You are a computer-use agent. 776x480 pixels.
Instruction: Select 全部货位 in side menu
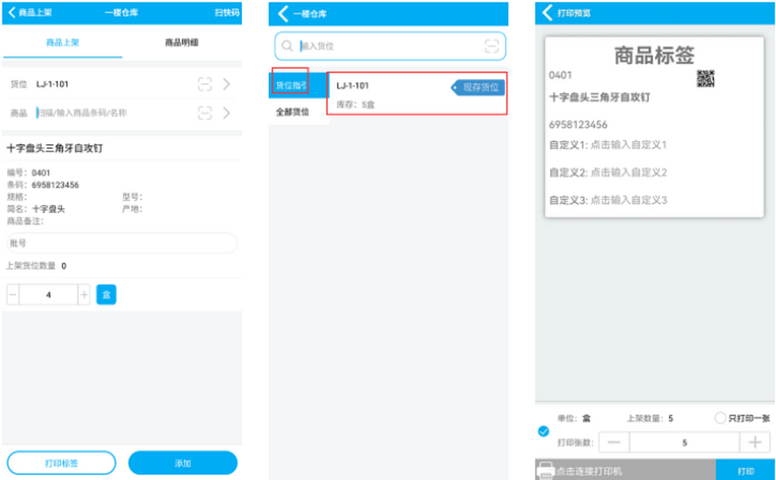[x=293, y=112]
